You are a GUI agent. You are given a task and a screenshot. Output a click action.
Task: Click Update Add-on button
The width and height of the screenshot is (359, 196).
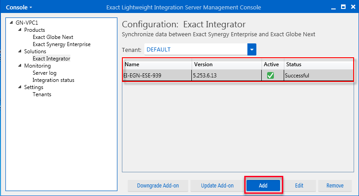217,185
